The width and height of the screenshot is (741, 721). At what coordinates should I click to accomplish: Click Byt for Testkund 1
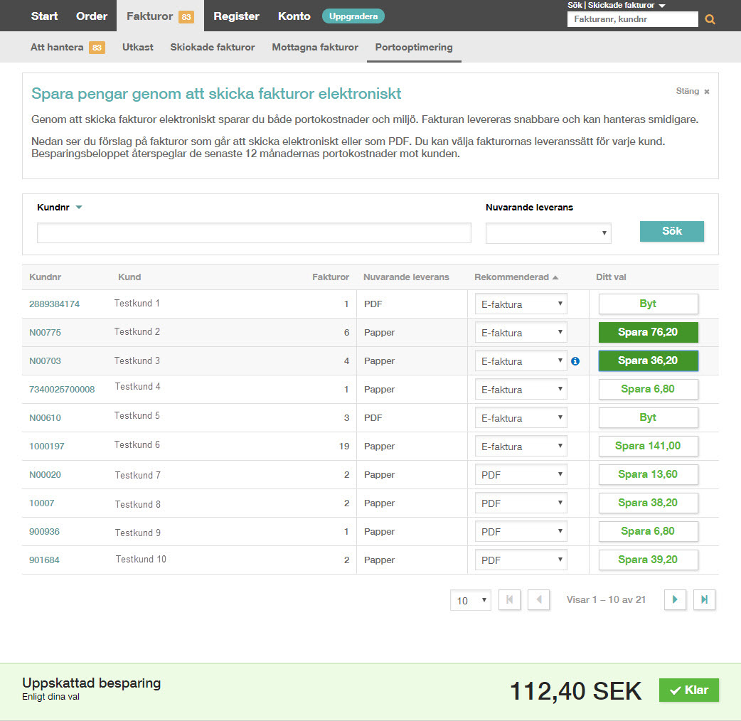click(x=648, y=304)
